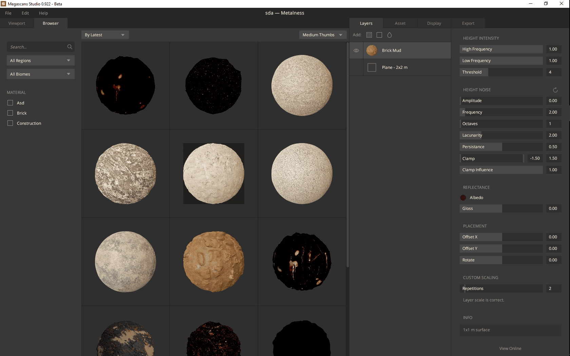Select the pale bluish-grey concrete sphere thumbnail
This screenshot has height=356, width=570.
pos(126,262)
